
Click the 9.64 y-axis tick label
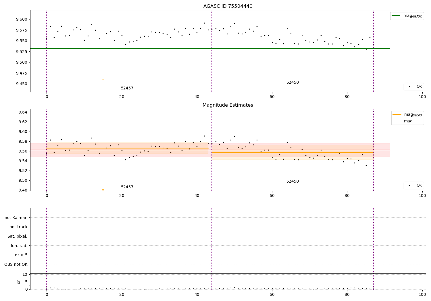[x=23, y=112]
